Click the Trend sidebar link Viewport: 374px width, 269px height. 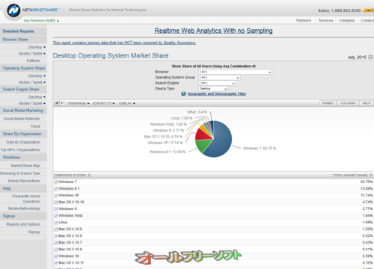[35, 126]
